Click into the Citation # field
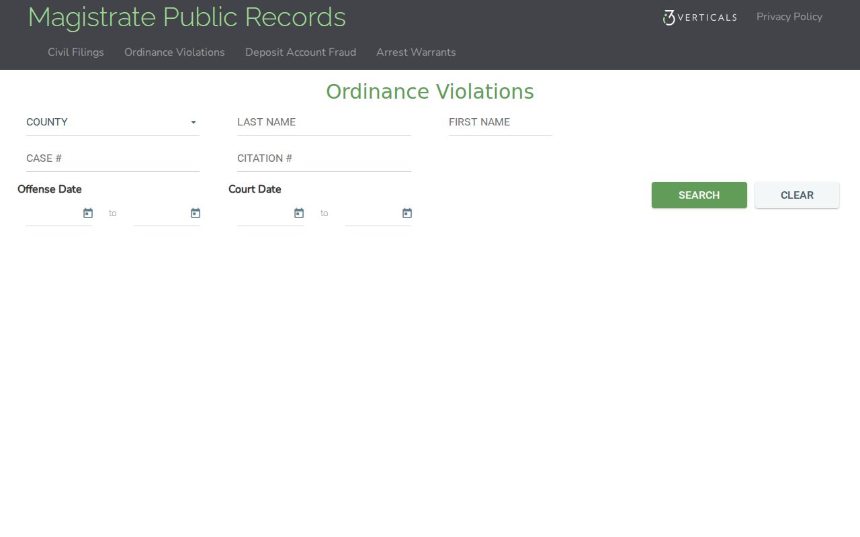Screen dimensions: 860x537 click(x=324, y=158)
